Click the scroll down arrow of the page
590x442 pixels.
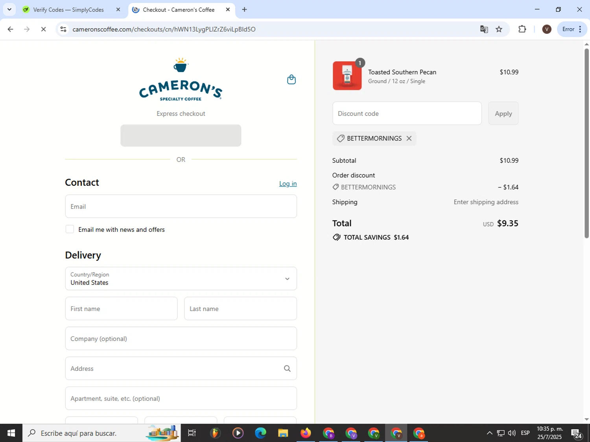pyautogui.click(x=586, y=419)
